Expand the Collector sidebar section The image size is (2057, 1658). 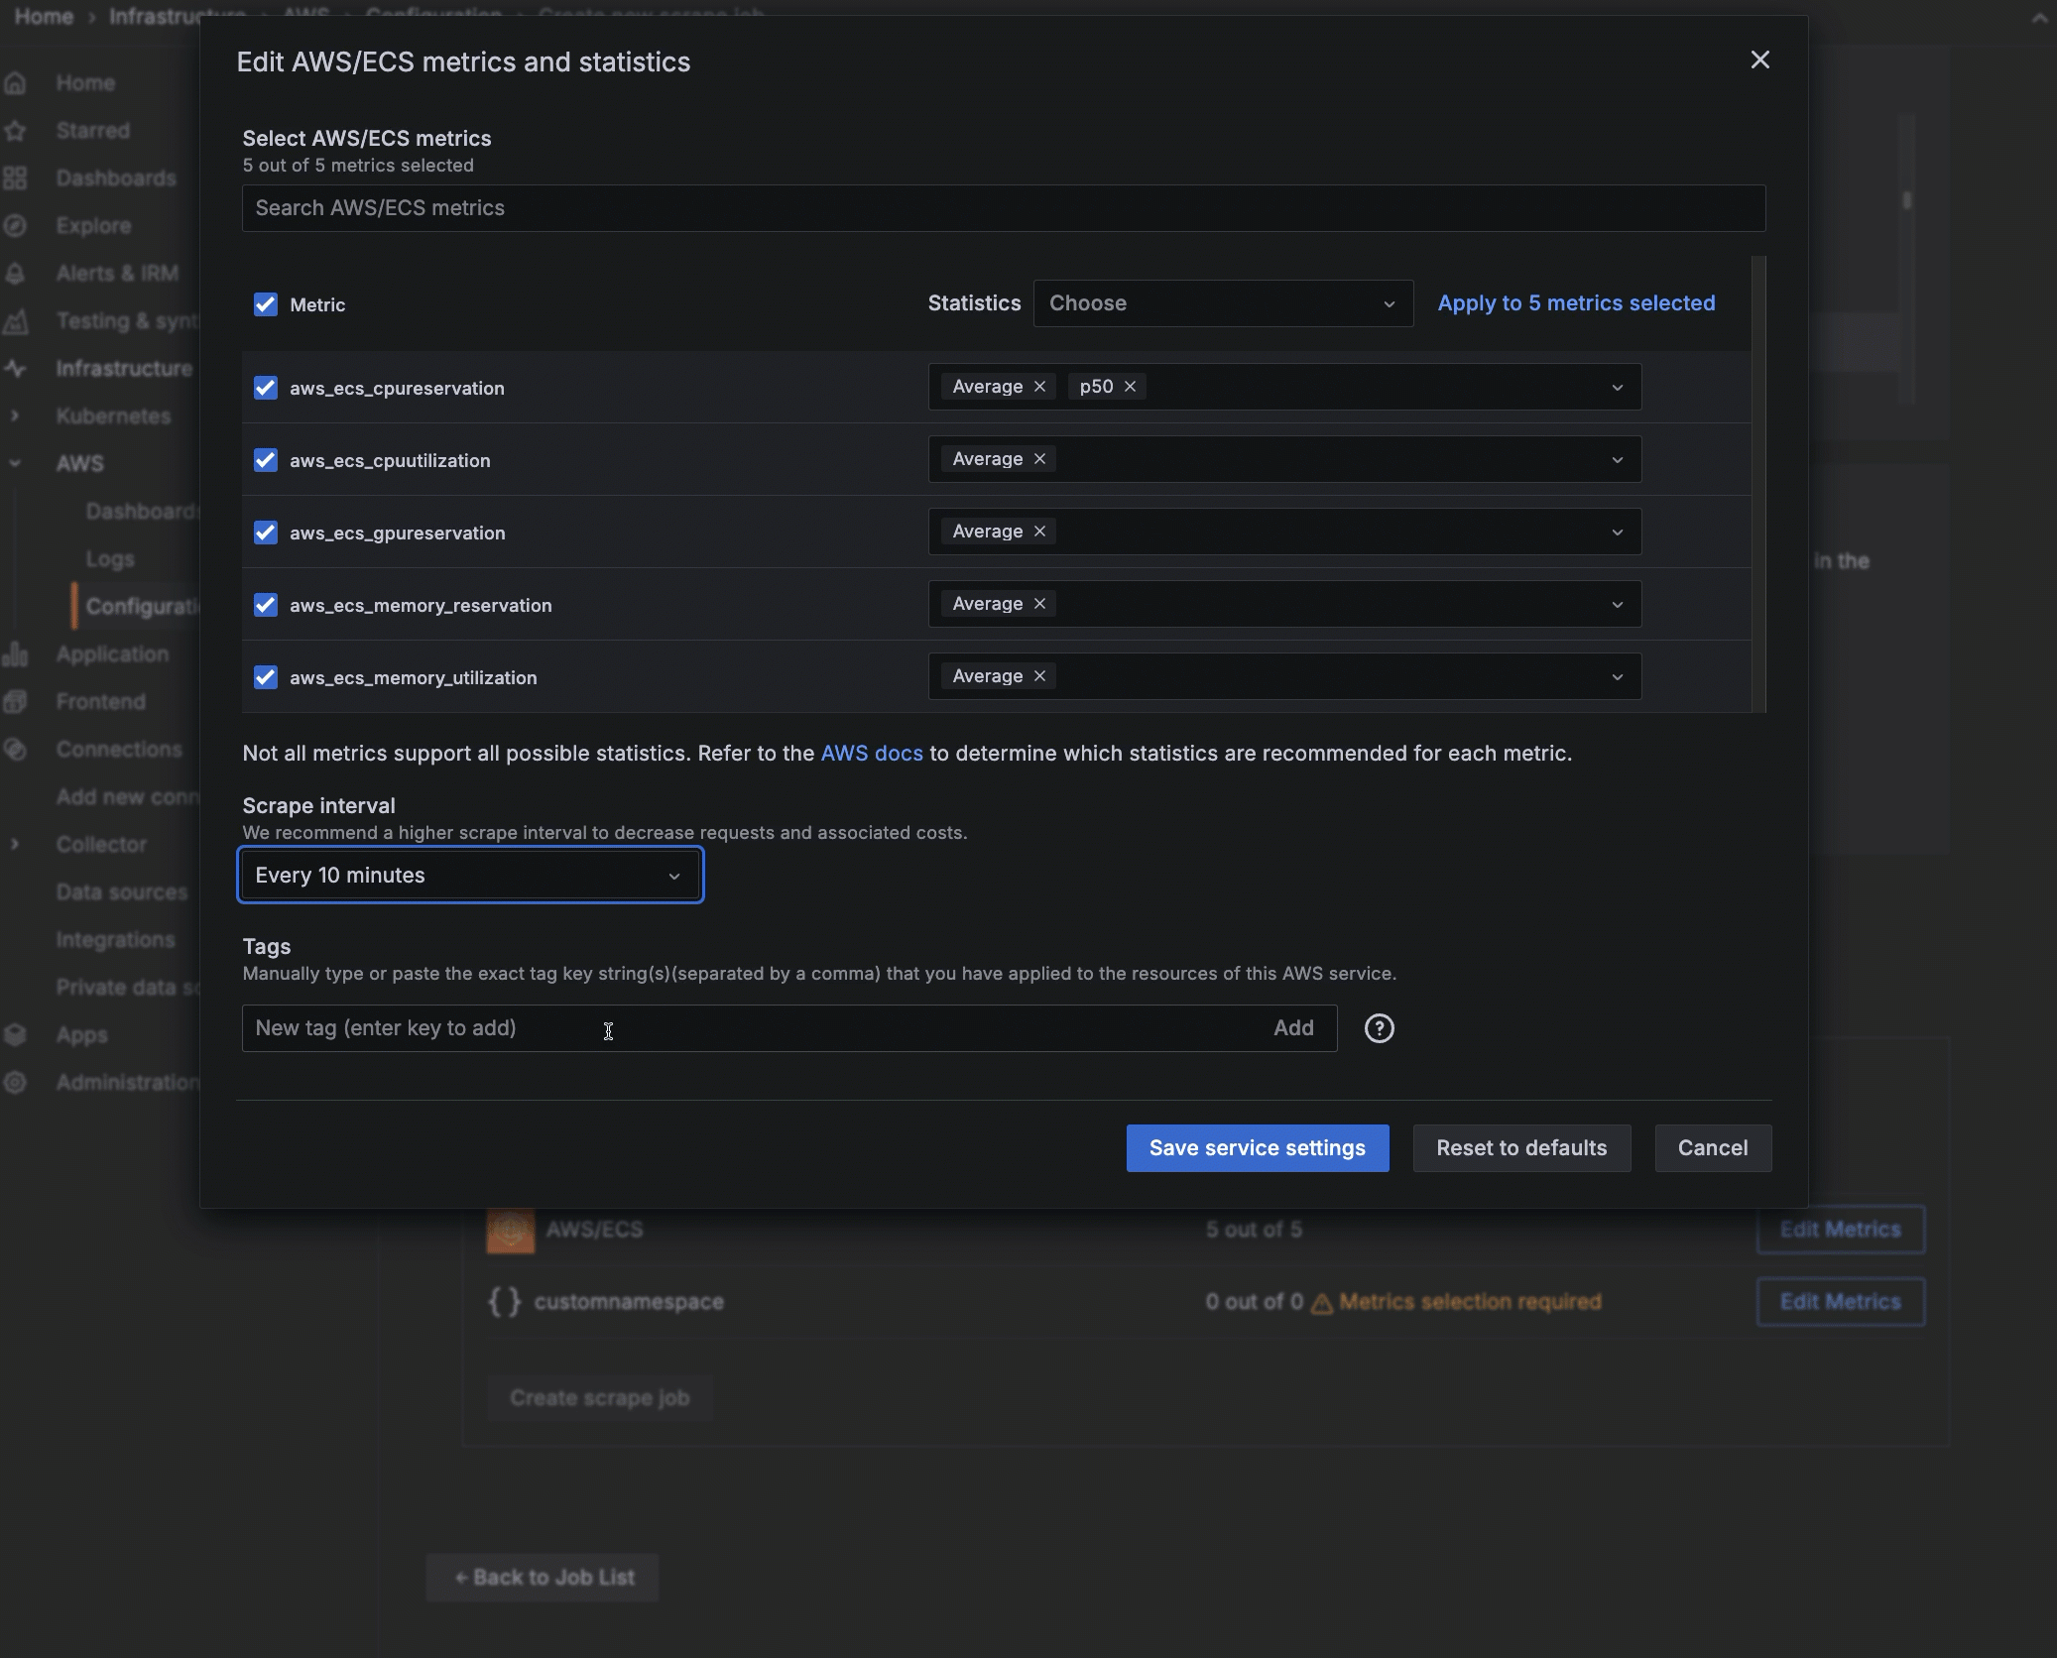(15, 845)
